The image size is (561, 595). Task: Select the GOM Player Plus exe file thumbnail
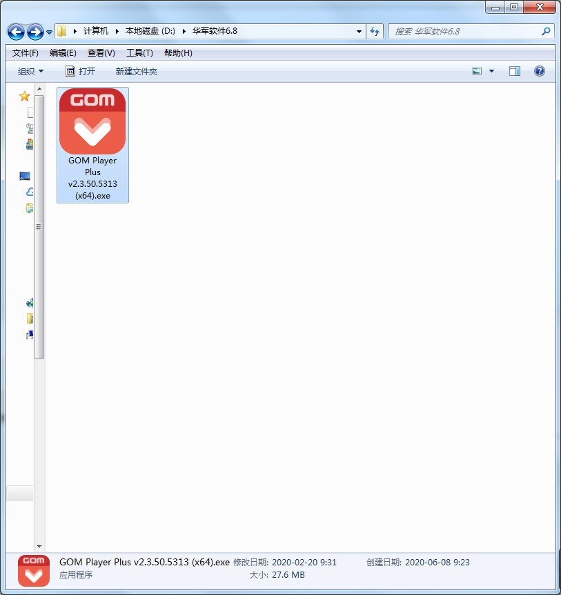92,121
